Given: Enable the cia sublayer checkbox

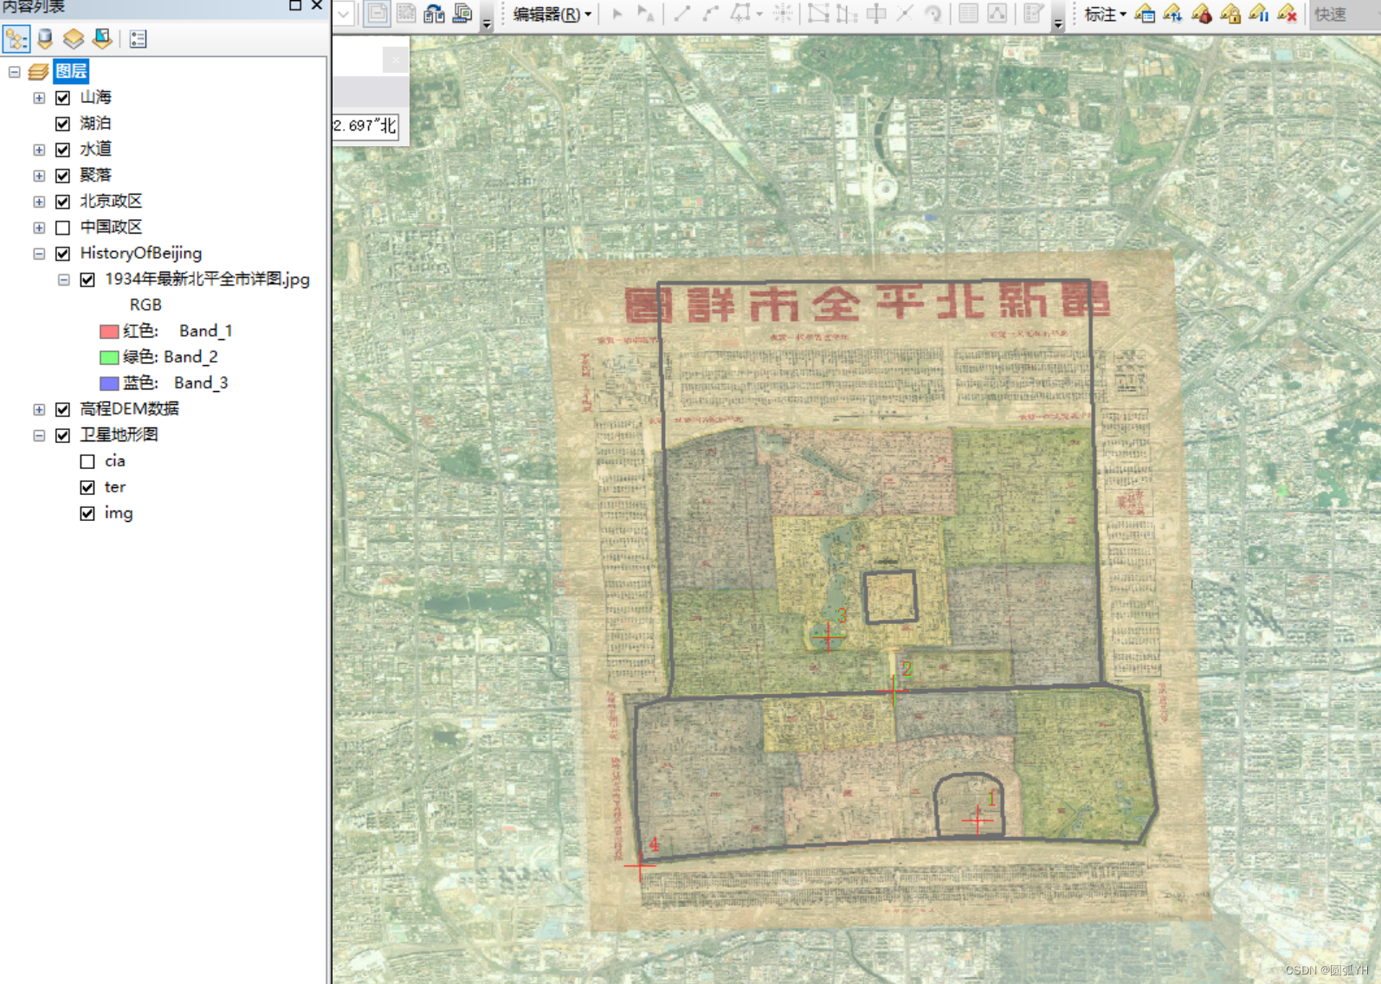Looking at the screenshot, I should [87, 461].
